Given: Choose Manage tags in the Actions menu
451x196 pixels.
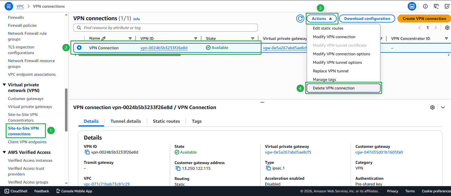Looking at the screenshot, I should (343, 79).
